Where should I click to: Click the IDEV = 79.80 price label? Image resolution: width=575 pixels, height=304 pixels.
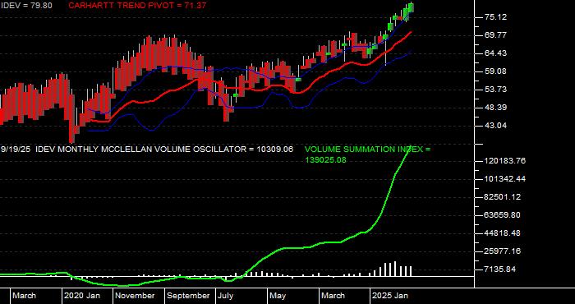coord(26,6)
